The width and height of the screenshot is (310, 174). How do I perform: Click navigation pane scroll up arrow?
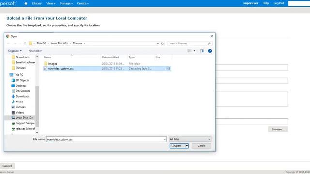point(37,57)
